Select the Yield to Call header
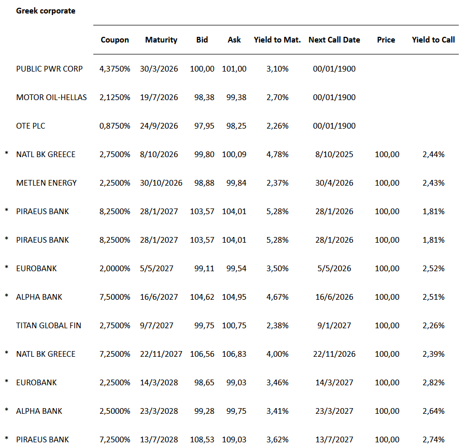 [433, 40]
